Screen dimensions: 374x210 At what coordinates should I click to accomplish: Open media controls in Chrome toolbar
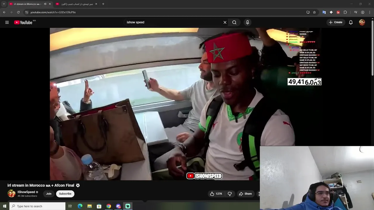tap(356, 12)
